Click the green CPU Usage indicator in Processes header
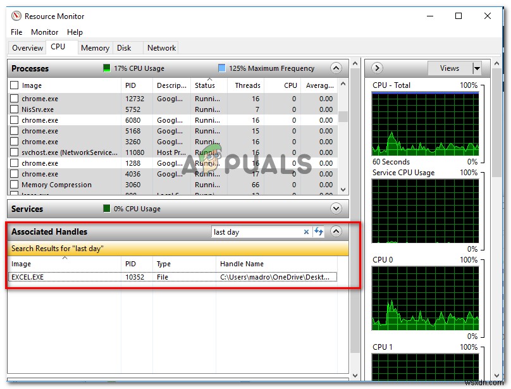Image resolution: width=511 pixels, height=389 pixels. point(106,68)
